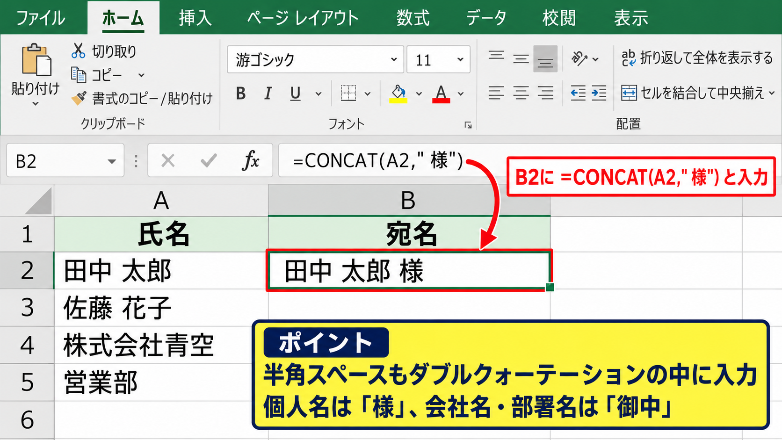
Task: Expand font color dropdown arrow
Action: [461, 94]
